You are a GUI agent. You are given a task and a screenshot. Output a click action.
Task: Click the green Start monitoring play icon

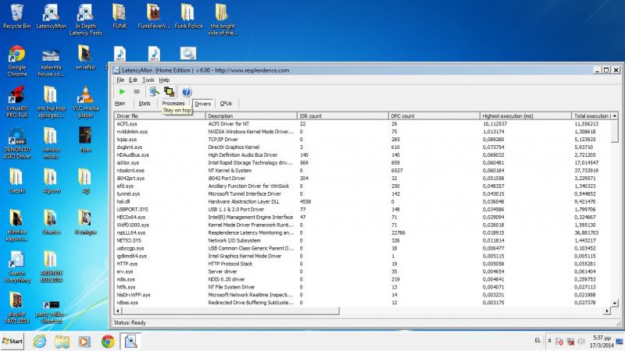(122, 91)
